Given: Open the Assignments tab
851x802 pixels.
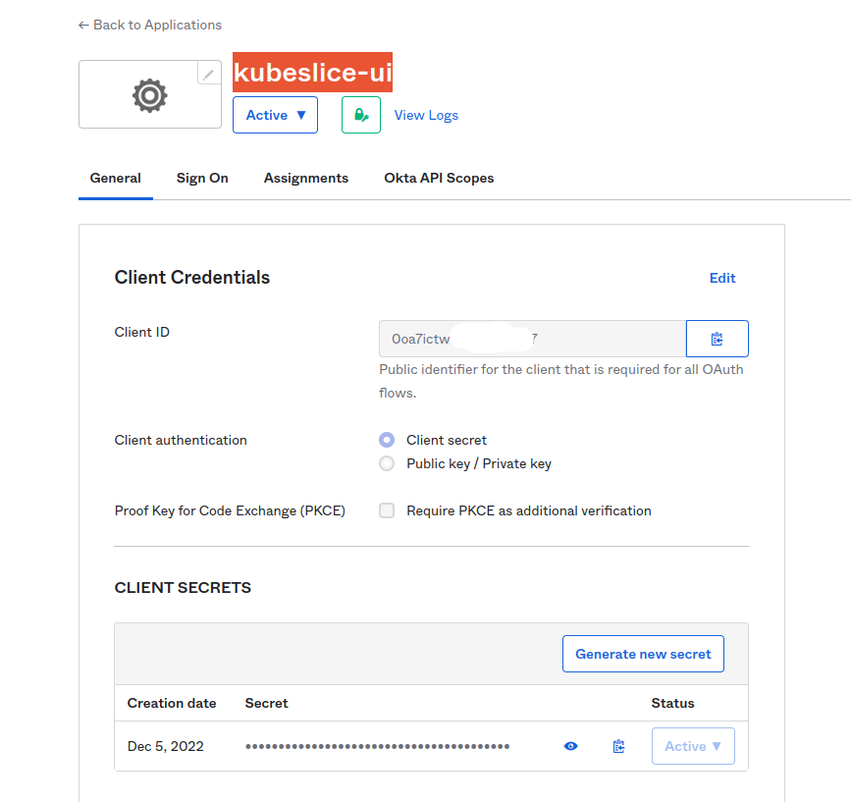Looking at the screenshot, I should pos(306,178).
